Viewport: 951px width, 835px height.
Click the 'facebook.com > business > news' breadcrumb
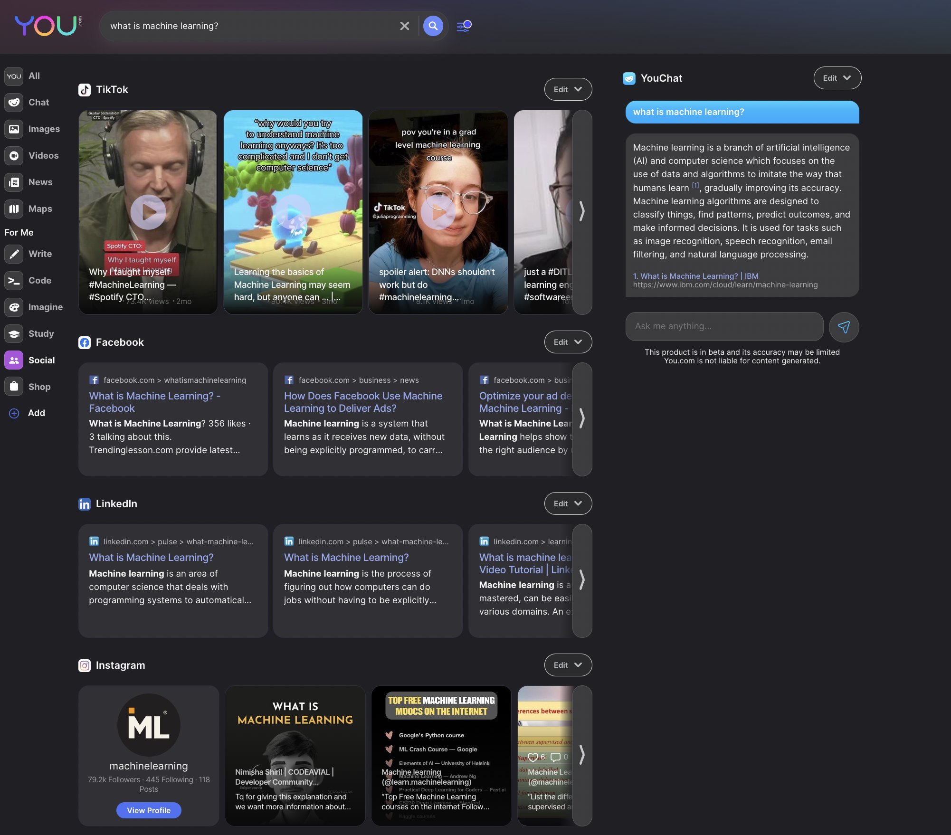(x=358, y=380)
